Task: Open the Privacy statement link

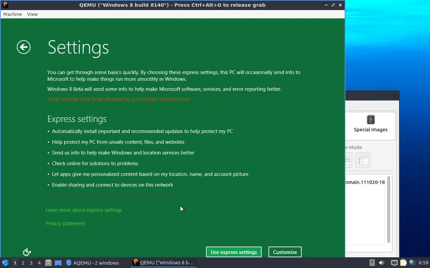Action: tap(65, 223)
